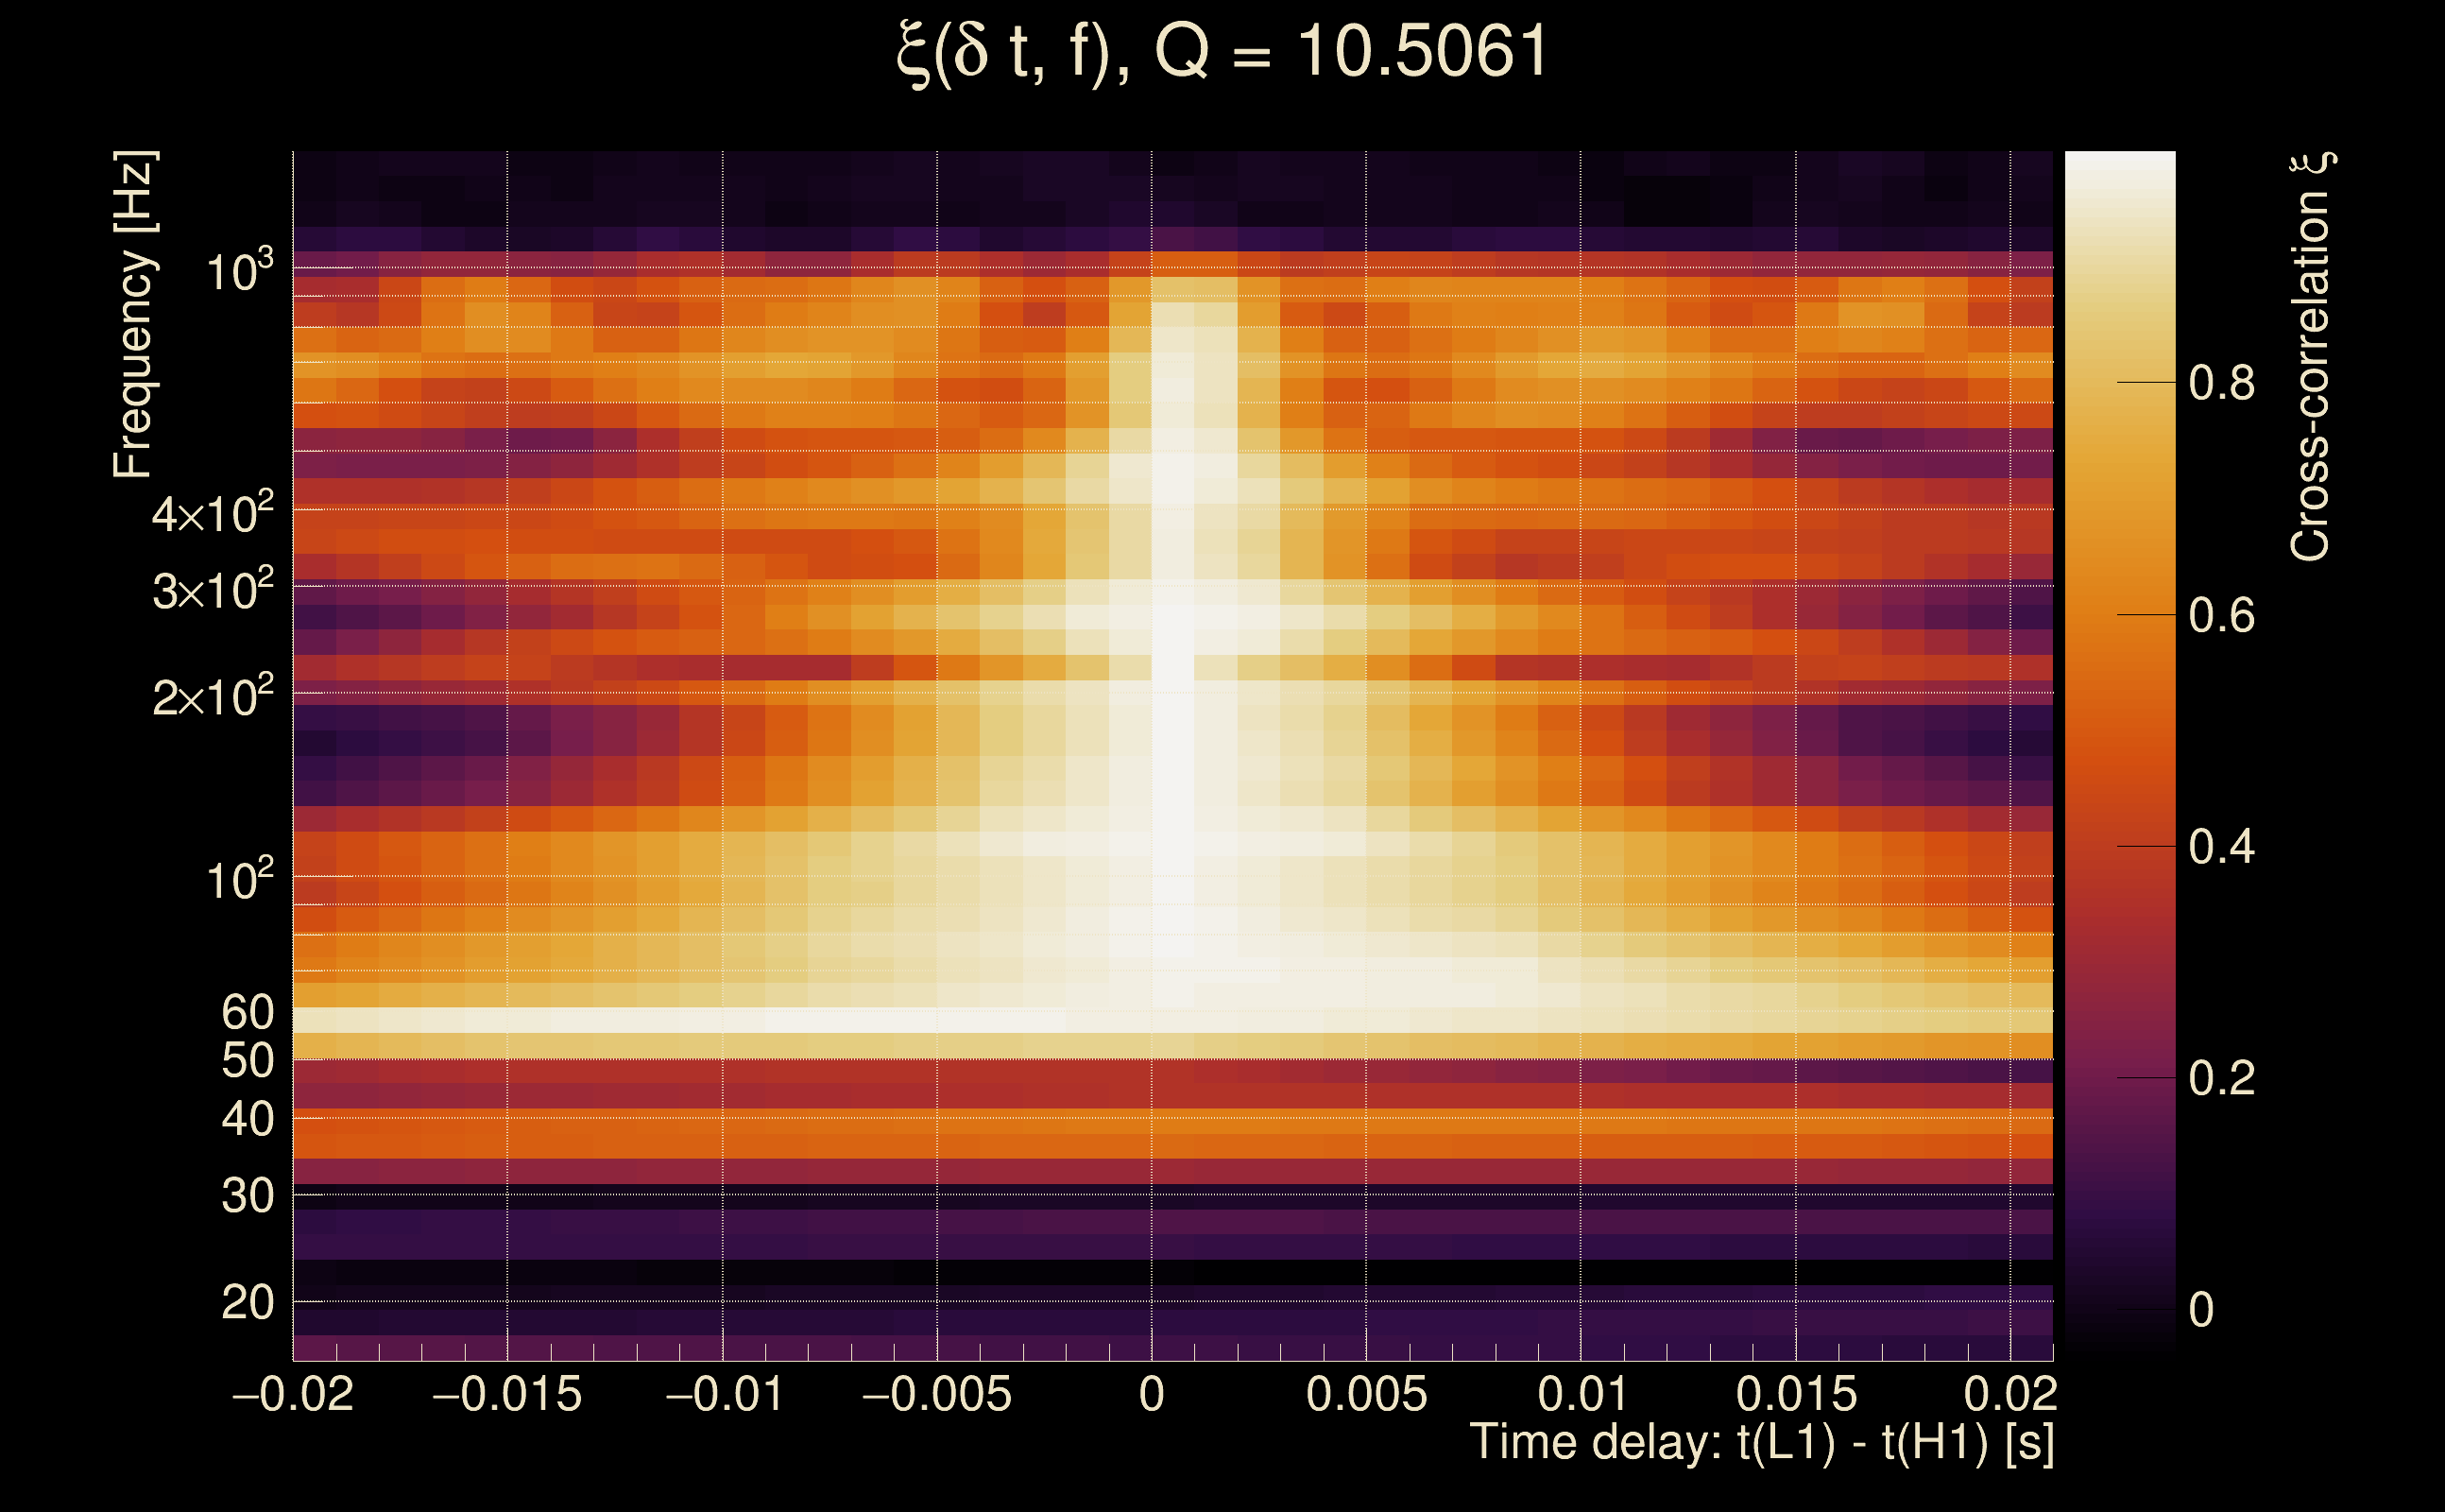Image resolution: width=2445 pixels, height=1512 pixels.
Task: Click the 0.4 colorbar tick label
Action: tap(2221, 847)
